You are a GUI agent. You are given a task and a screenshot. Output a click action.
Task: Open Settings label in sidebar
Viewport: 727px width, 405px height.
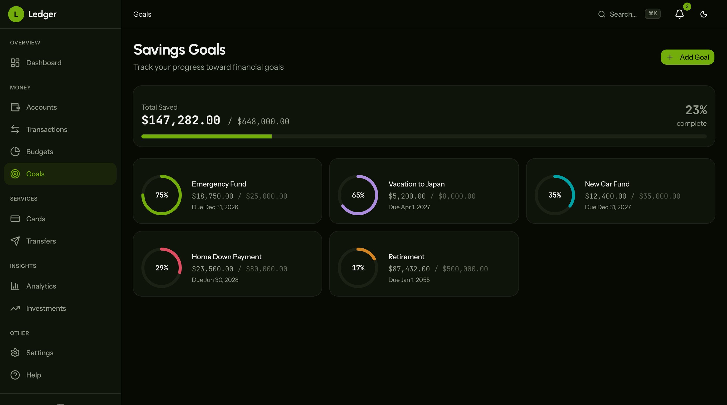coord(40,353)
